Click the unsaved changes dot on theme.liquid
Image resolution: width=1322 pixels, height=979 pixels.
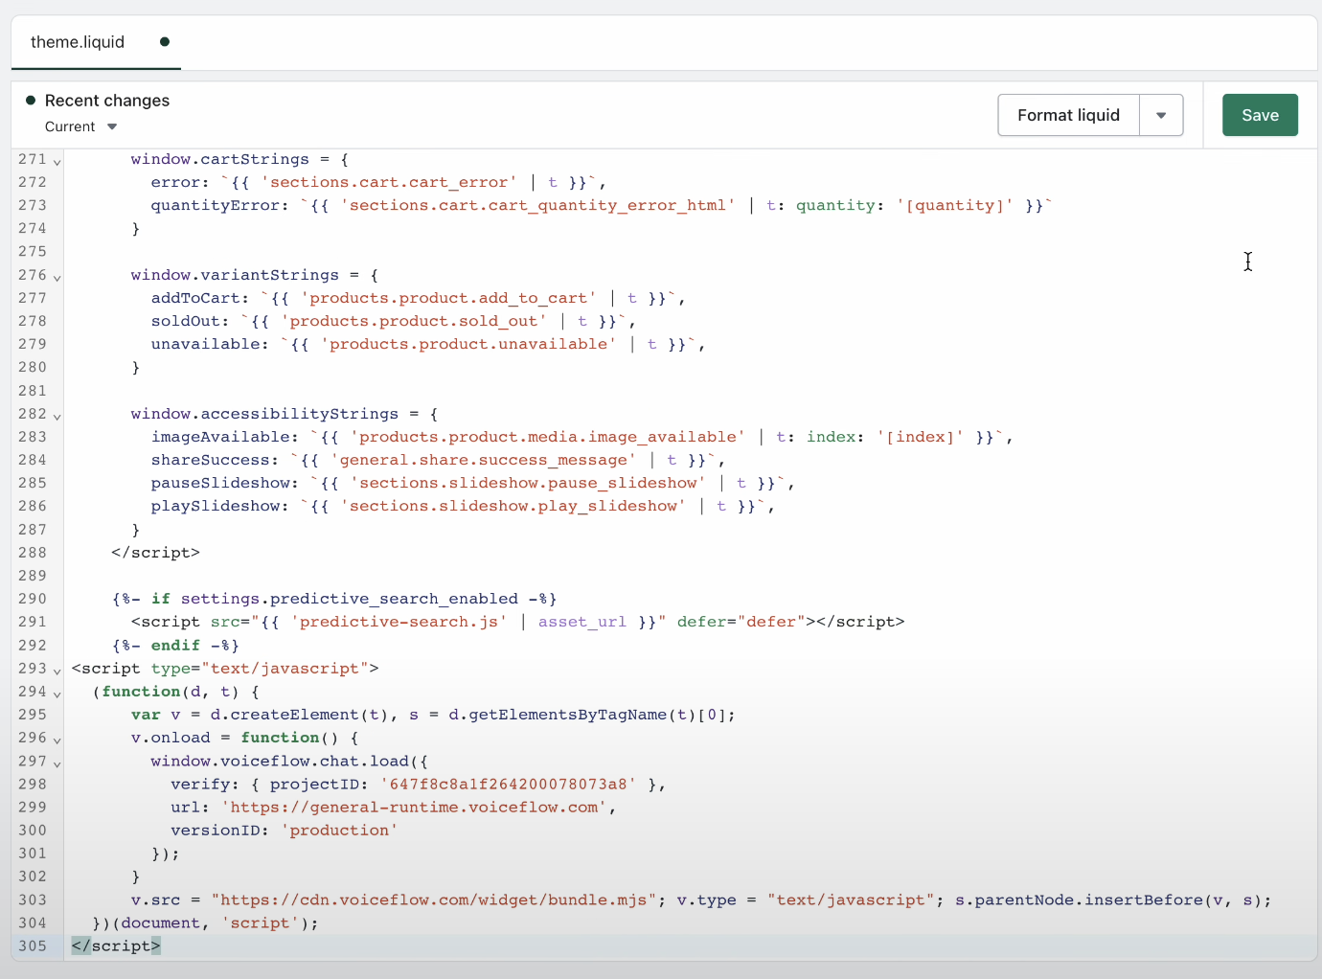pos(165,42)
